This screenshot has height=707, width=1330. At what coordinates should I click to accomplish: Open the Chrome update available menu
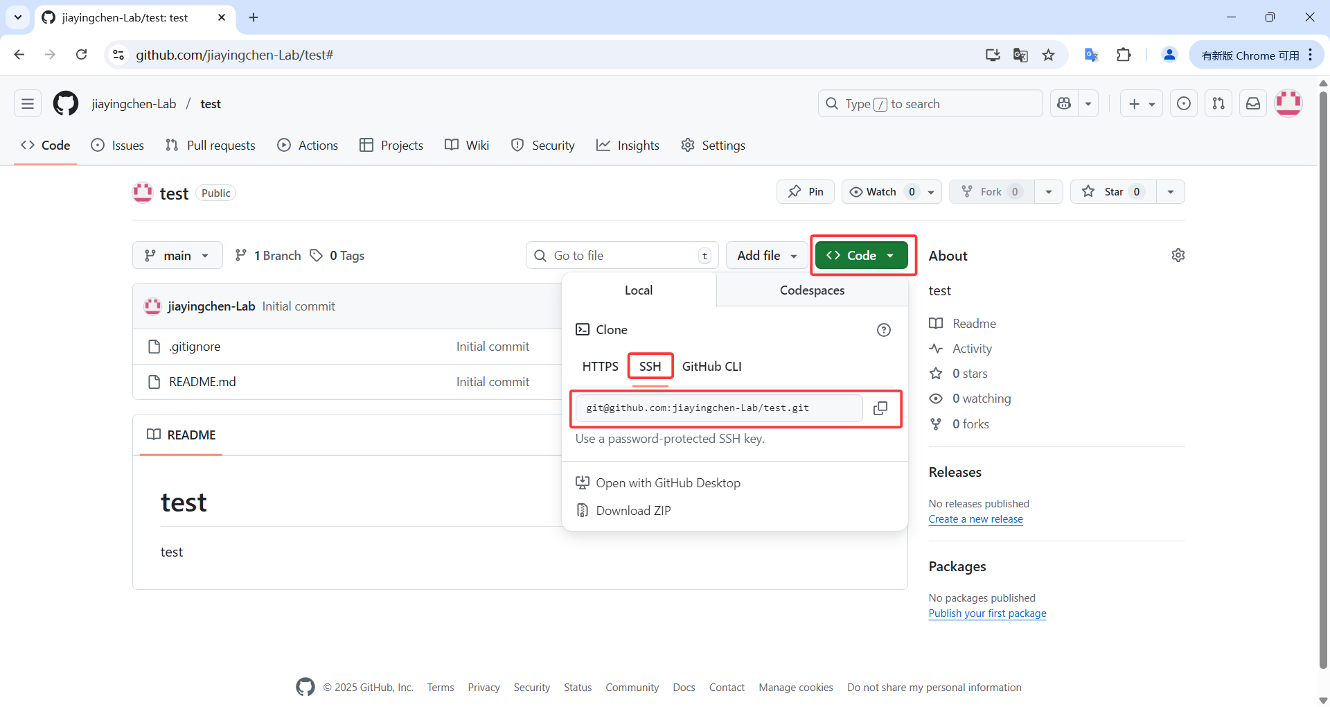click(1257, 55)
